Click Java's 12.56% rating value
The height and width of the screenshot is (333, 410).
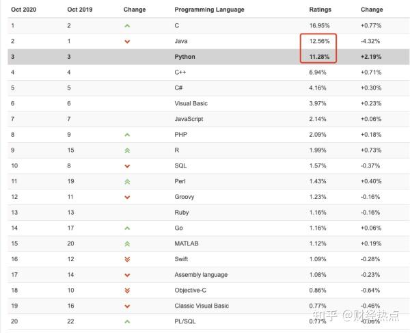(x=320, y=42)
